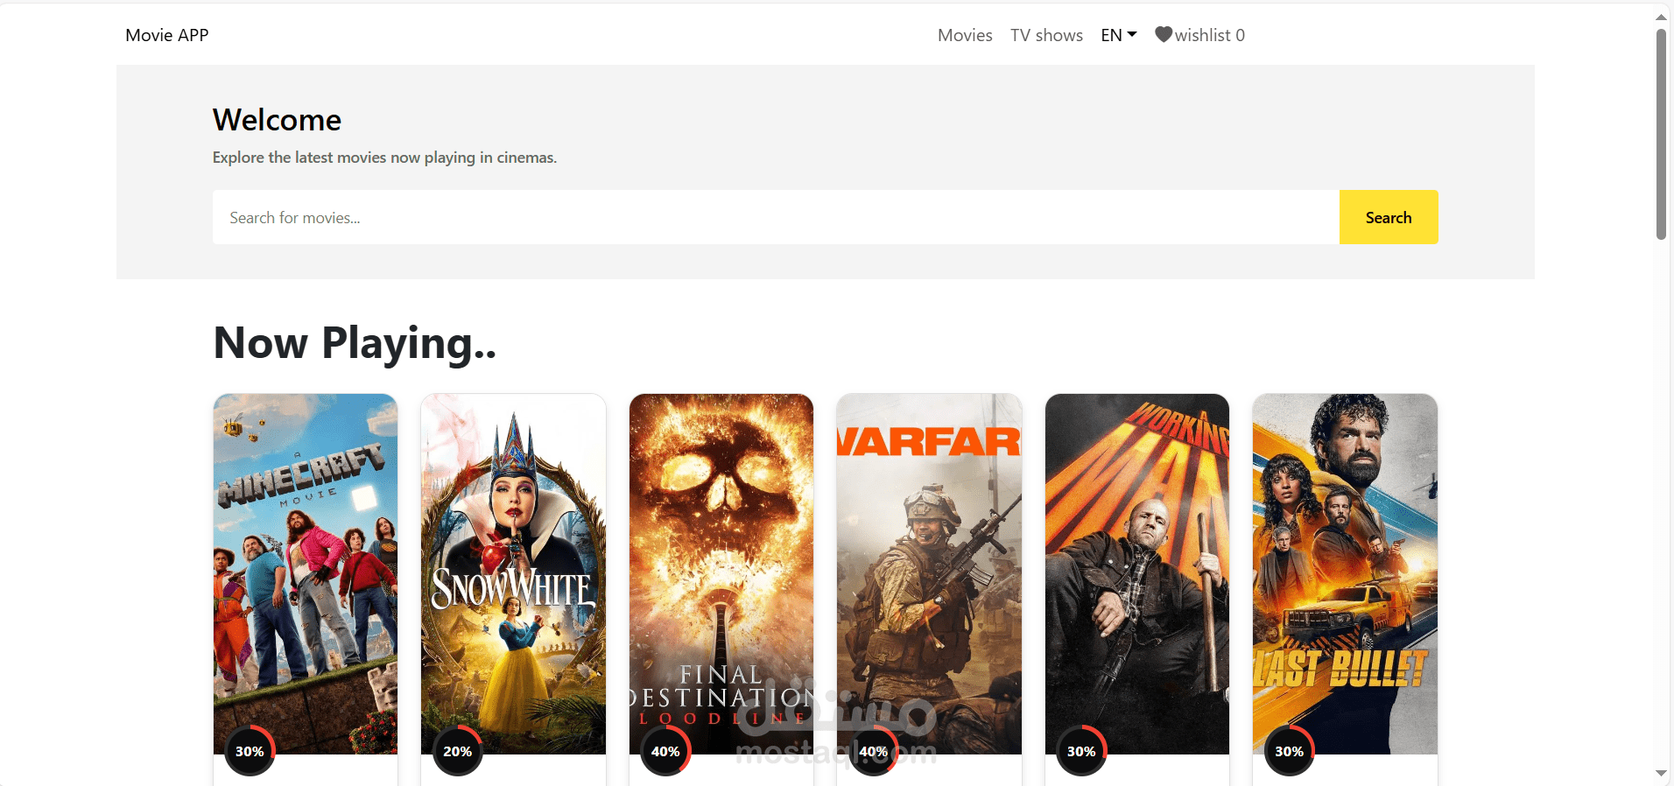
Task: Open the Warfare movie poster
Action: pos(929,573)
